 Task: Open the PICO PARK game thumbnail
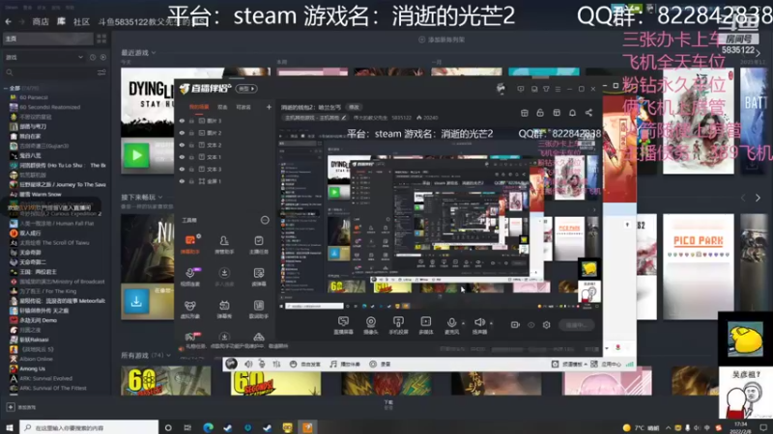click(x=698, y=266)
